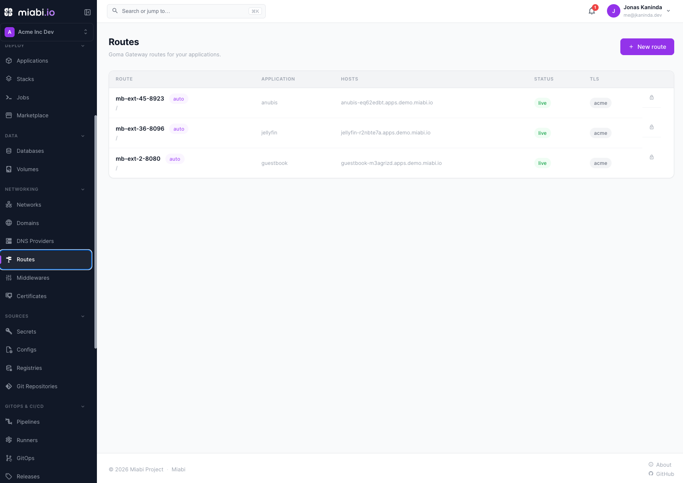This screenshot has width=683, height=483.
Task: Click the Networks topology icon
Action: point(9,205)
